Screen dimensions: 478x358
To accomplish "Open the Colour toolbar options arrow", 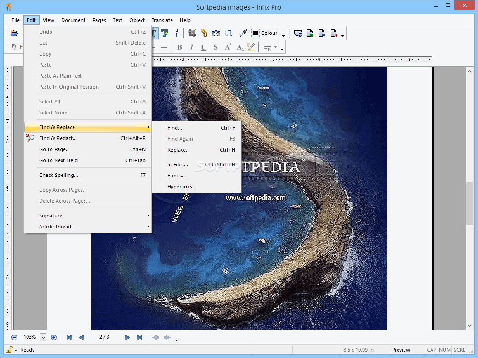I will [283, 36].
